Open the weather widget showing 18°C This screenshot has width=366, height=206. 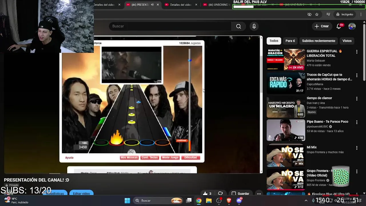[17, 201]
